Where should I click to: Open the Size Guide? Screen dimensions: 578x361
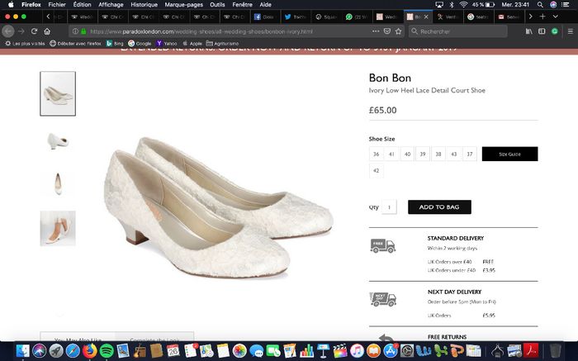pyautogui.click(x=509, y=154)
